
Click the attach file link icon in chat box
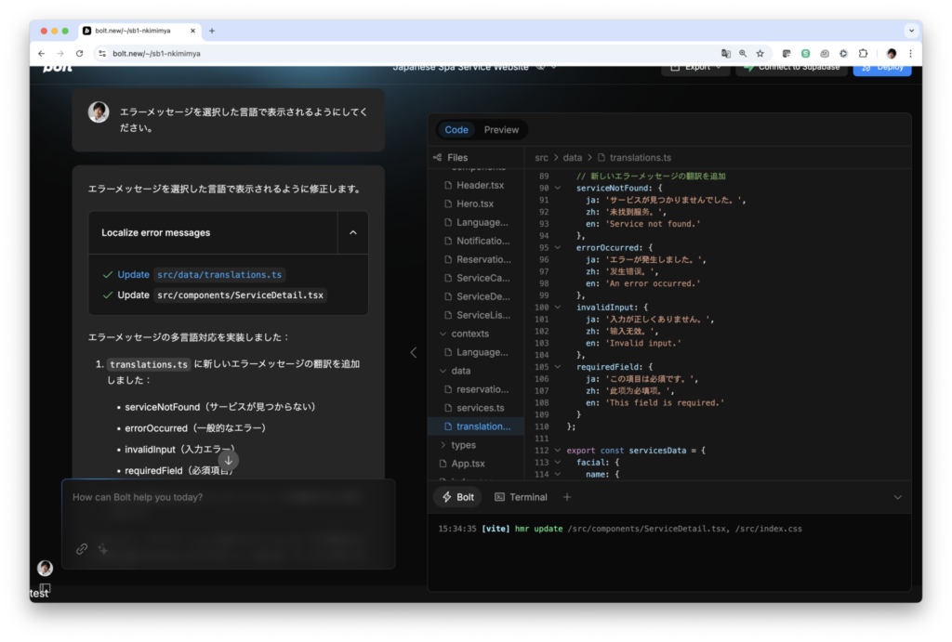[82, 549]
